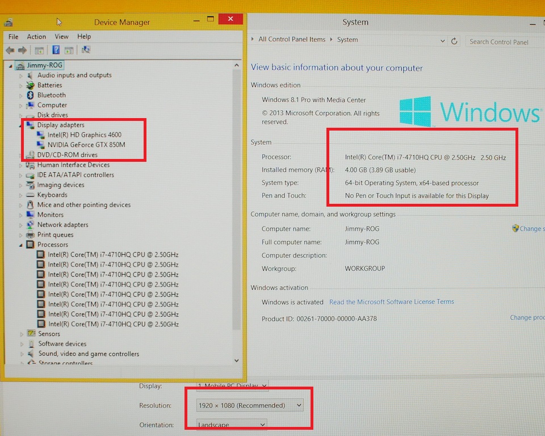Open the Help menu

pos(84,36)
